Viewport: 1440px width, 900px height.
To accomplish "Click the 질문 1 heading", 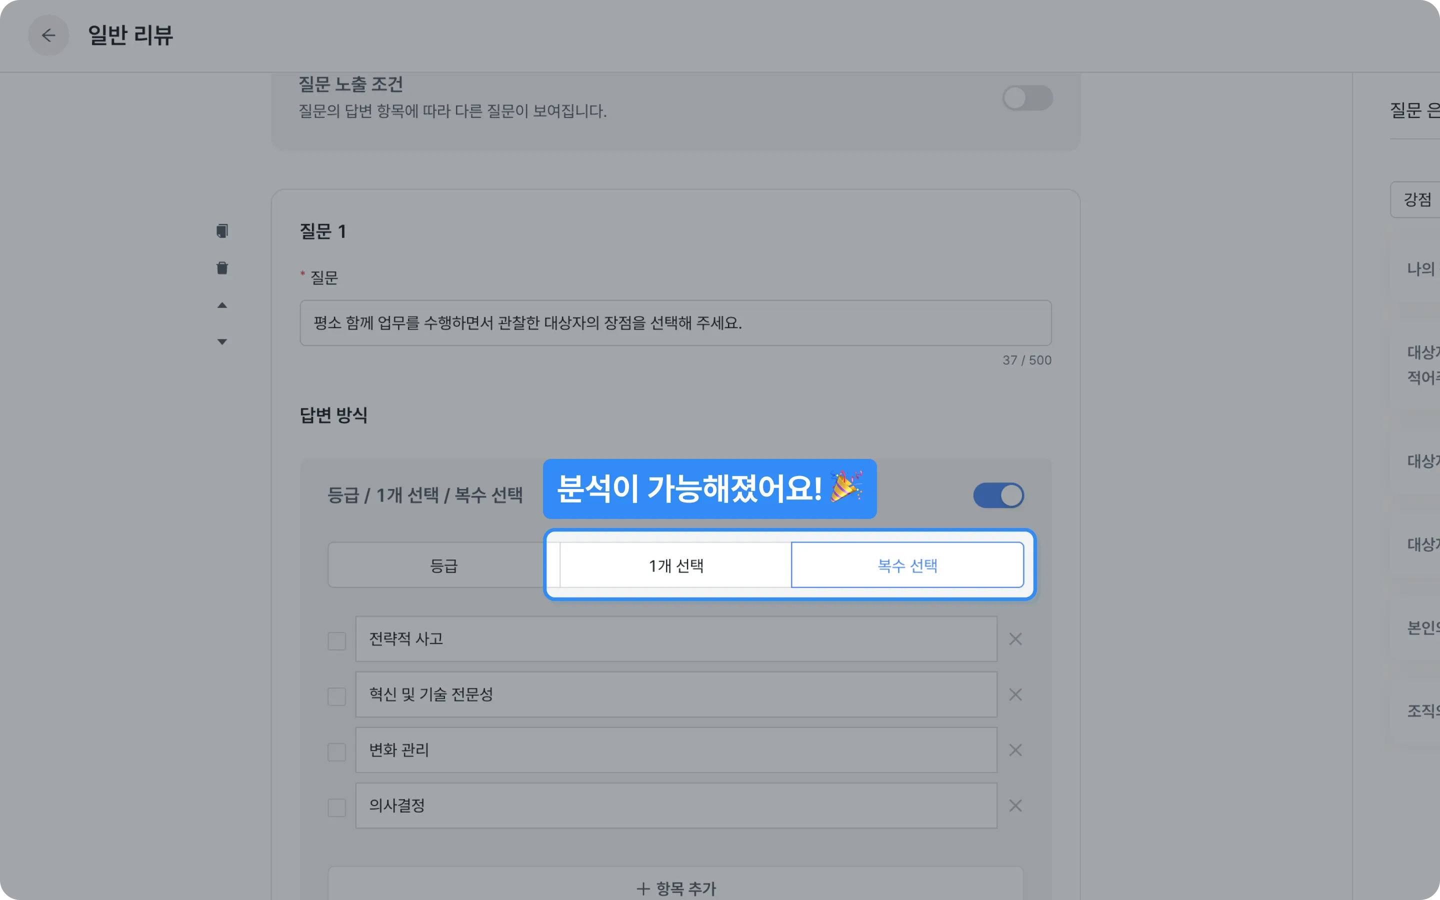I will click(x=322, y=231).
